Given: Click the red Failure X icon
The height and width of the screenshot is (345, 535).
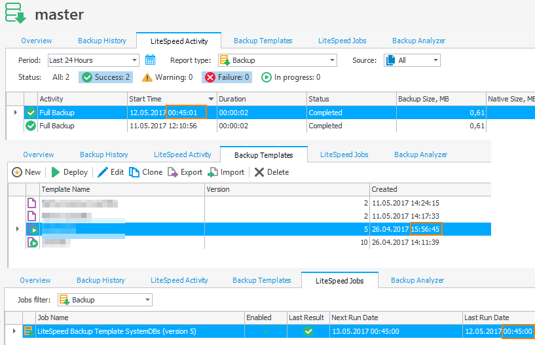Looking at the screenshot, I should (210, 77).
